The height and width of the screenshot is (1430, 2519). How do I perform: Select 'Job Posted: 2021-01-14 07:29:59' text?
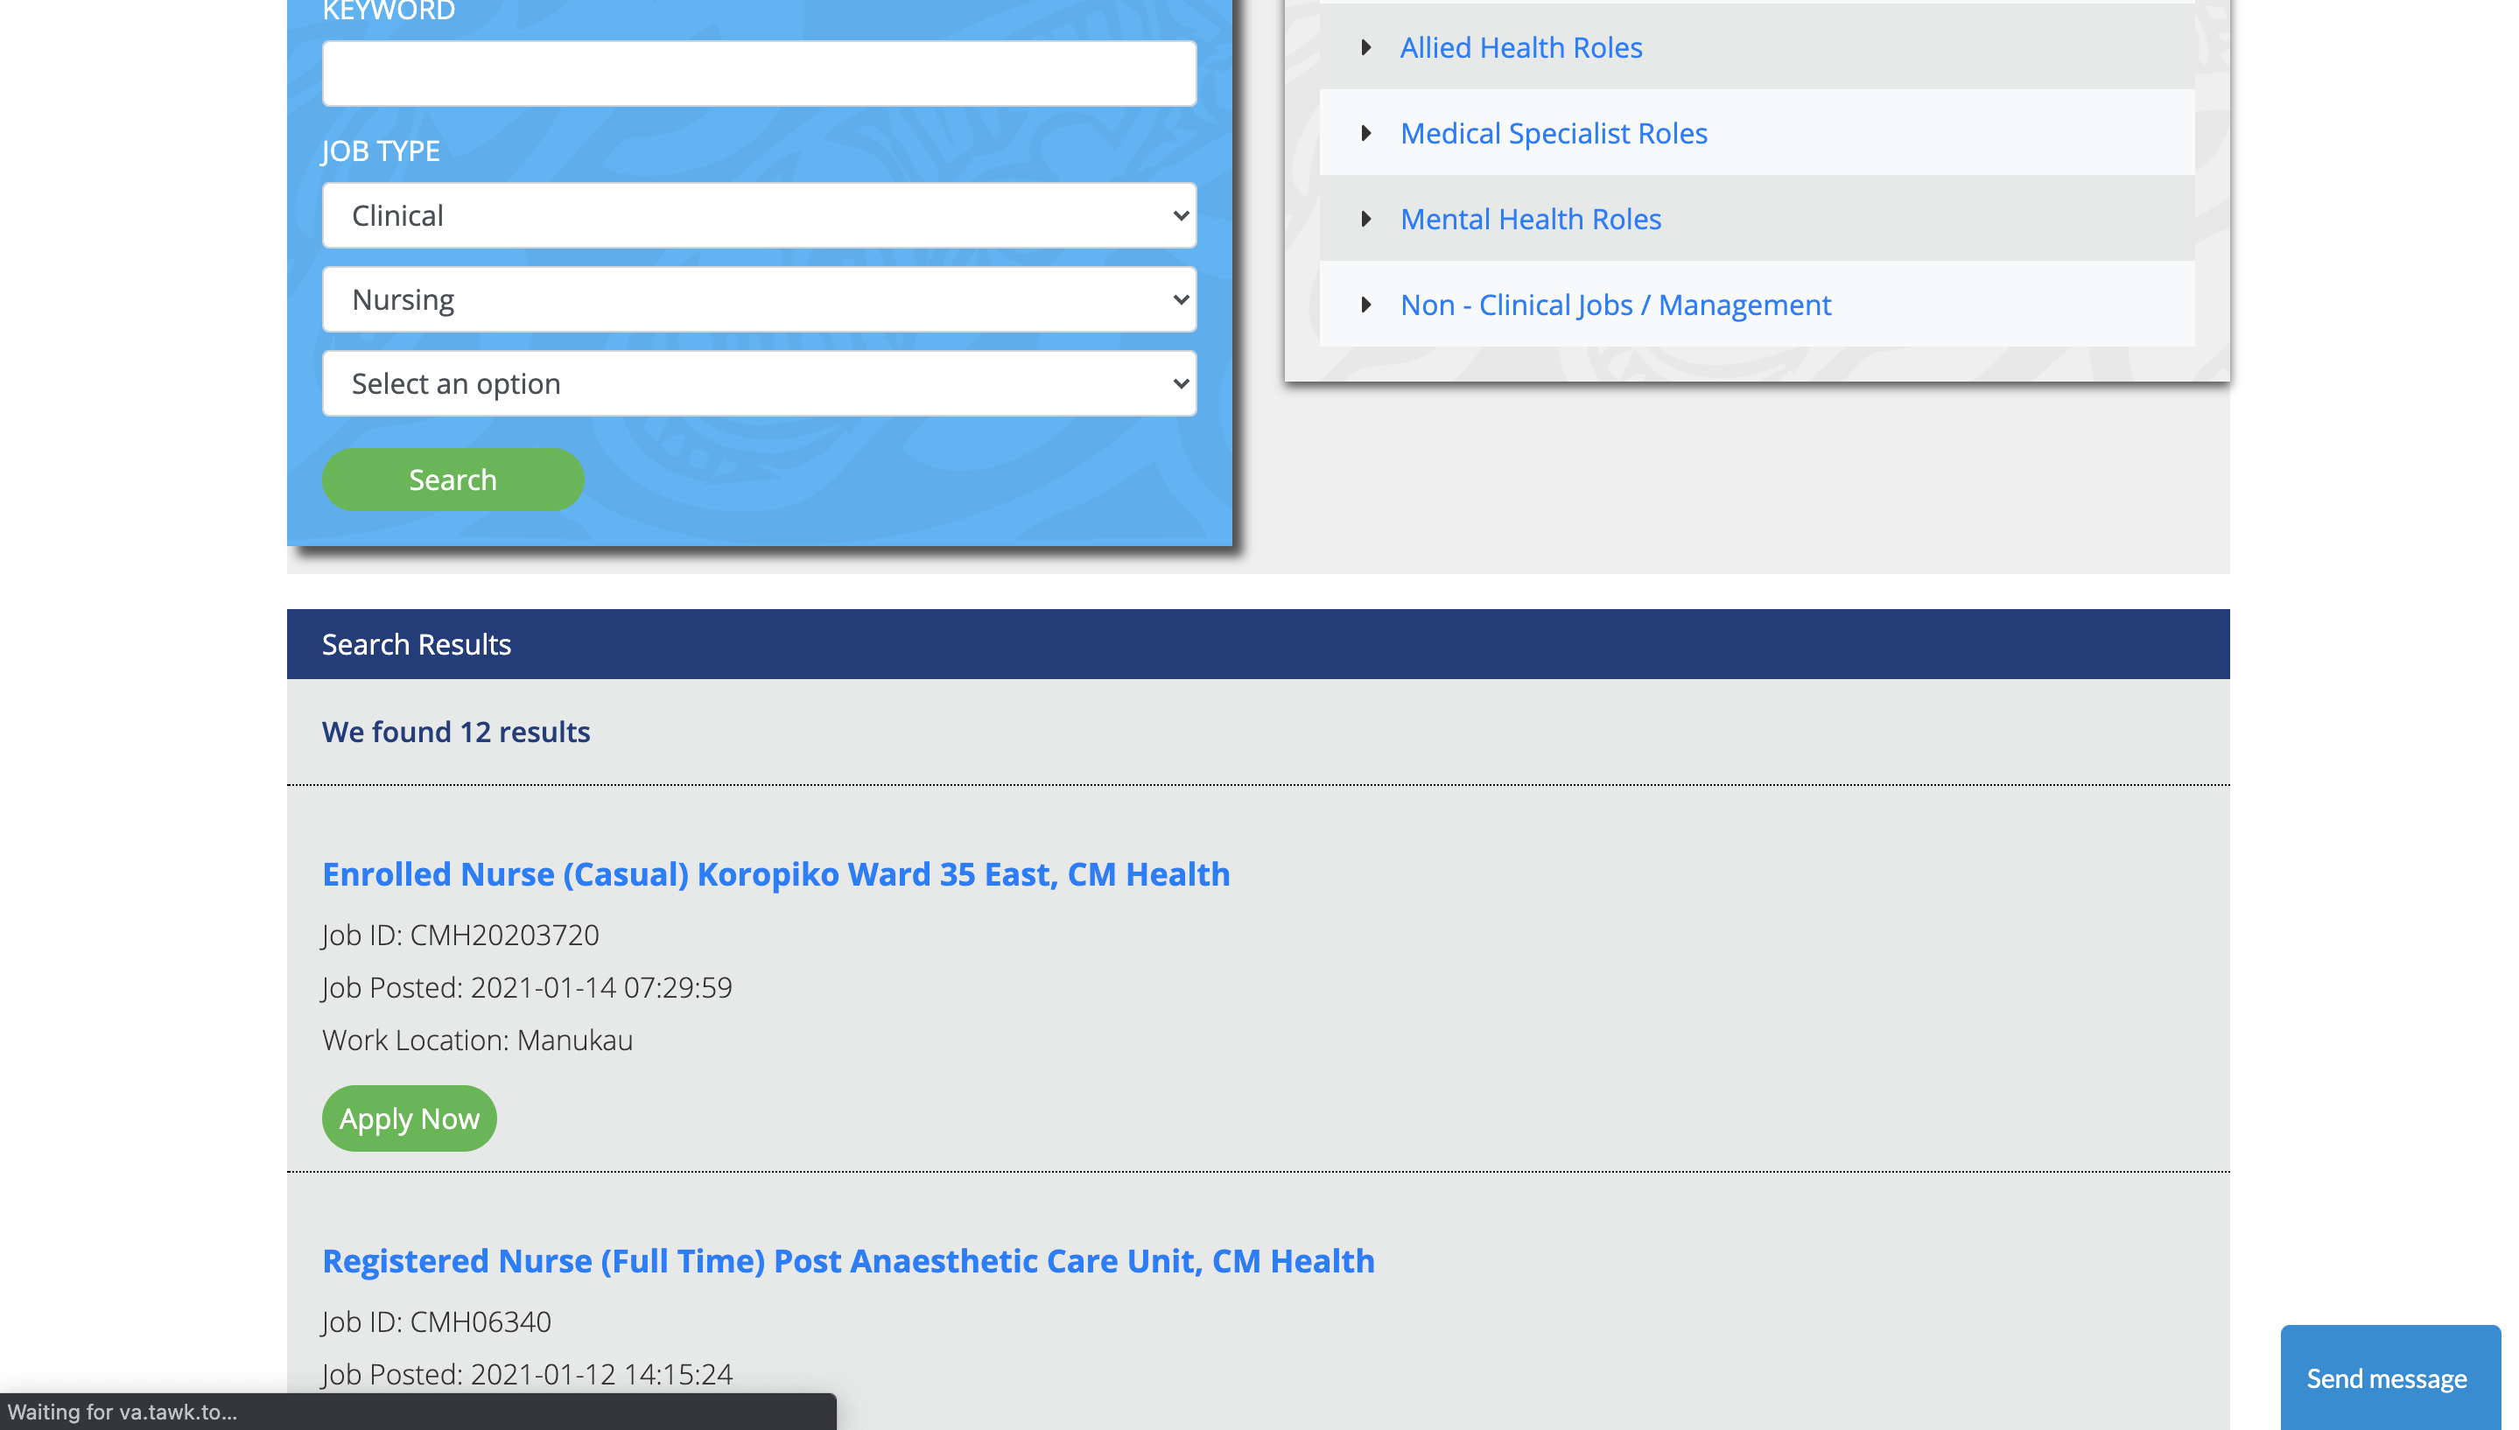pyautogui.click(x=528, y=987)
